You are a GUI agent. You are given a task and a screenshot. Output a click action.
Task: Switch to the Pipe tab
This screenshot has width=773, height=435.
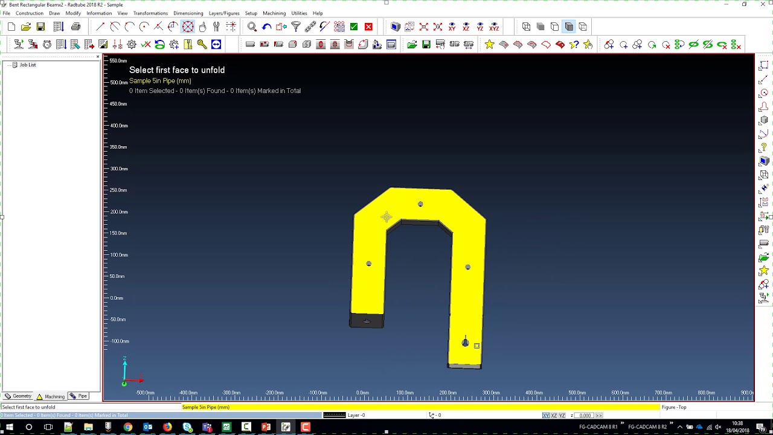pos(79,396)
